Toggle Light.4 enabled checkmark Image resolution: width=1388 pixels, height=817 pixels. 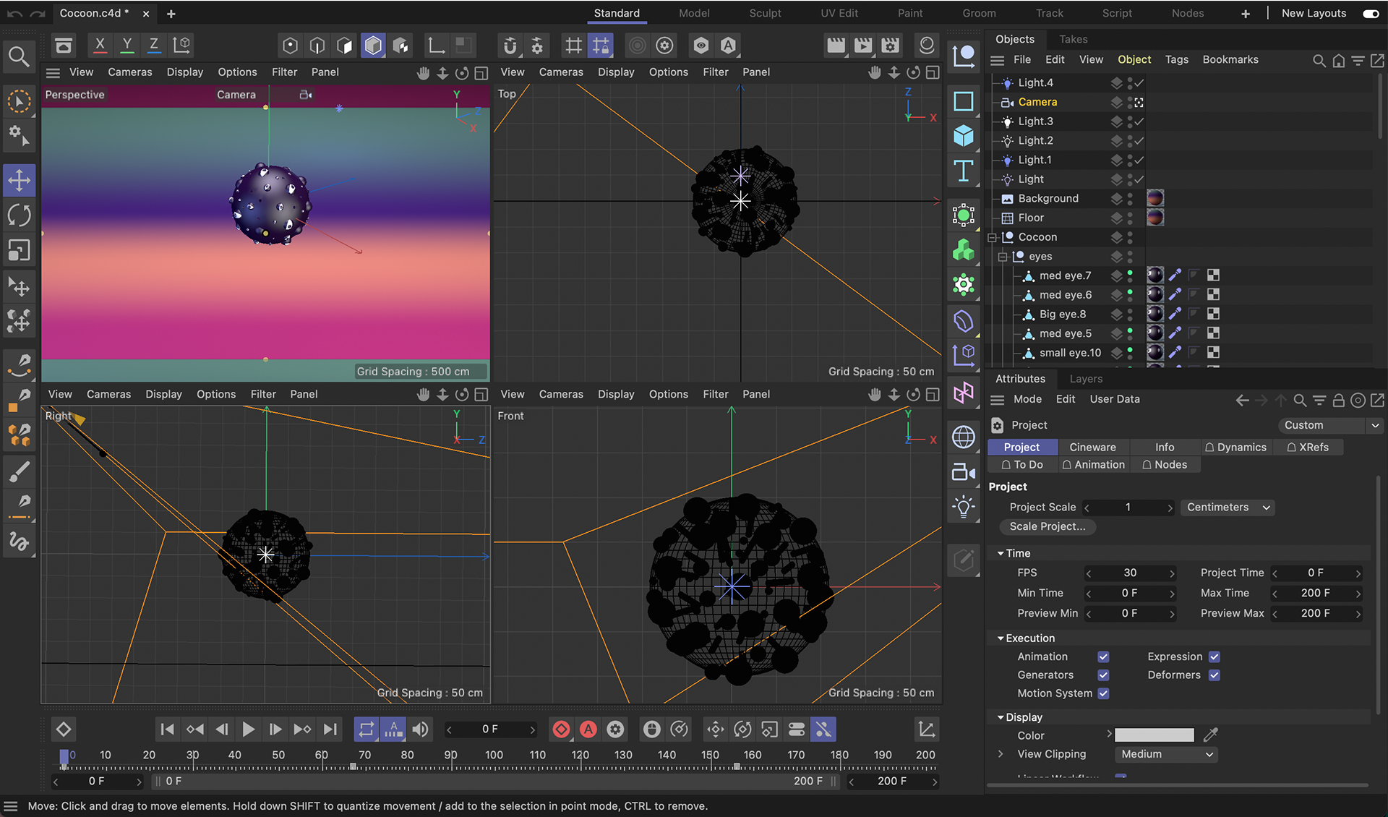pos(1139,83)
